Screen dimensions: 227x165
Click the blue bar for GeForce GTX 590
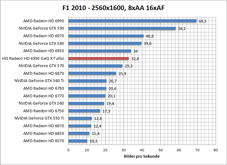click(122, 28)
